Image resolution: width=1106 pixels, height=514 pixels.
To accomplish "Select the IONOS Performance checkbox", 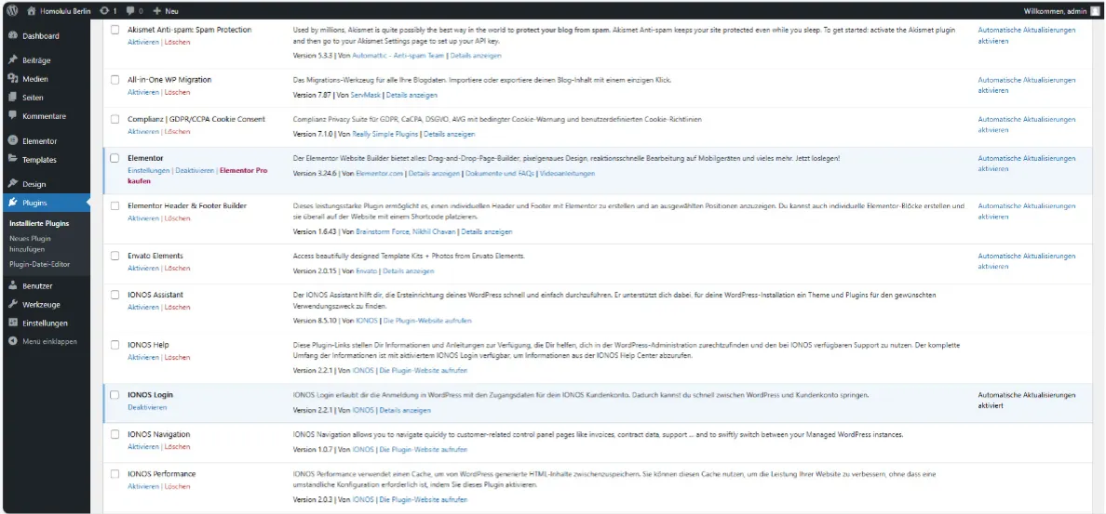I will [115, 474].
